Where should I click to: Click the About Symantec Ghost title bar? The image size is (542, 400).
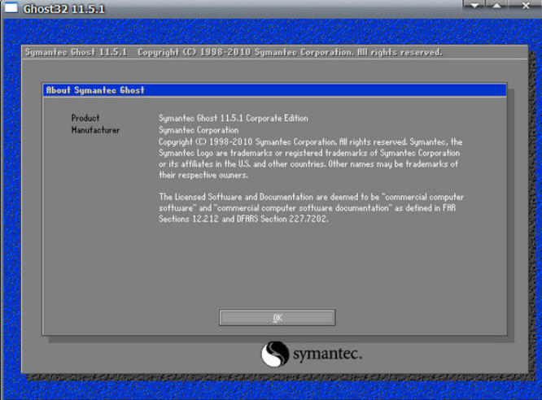point(274,90)
